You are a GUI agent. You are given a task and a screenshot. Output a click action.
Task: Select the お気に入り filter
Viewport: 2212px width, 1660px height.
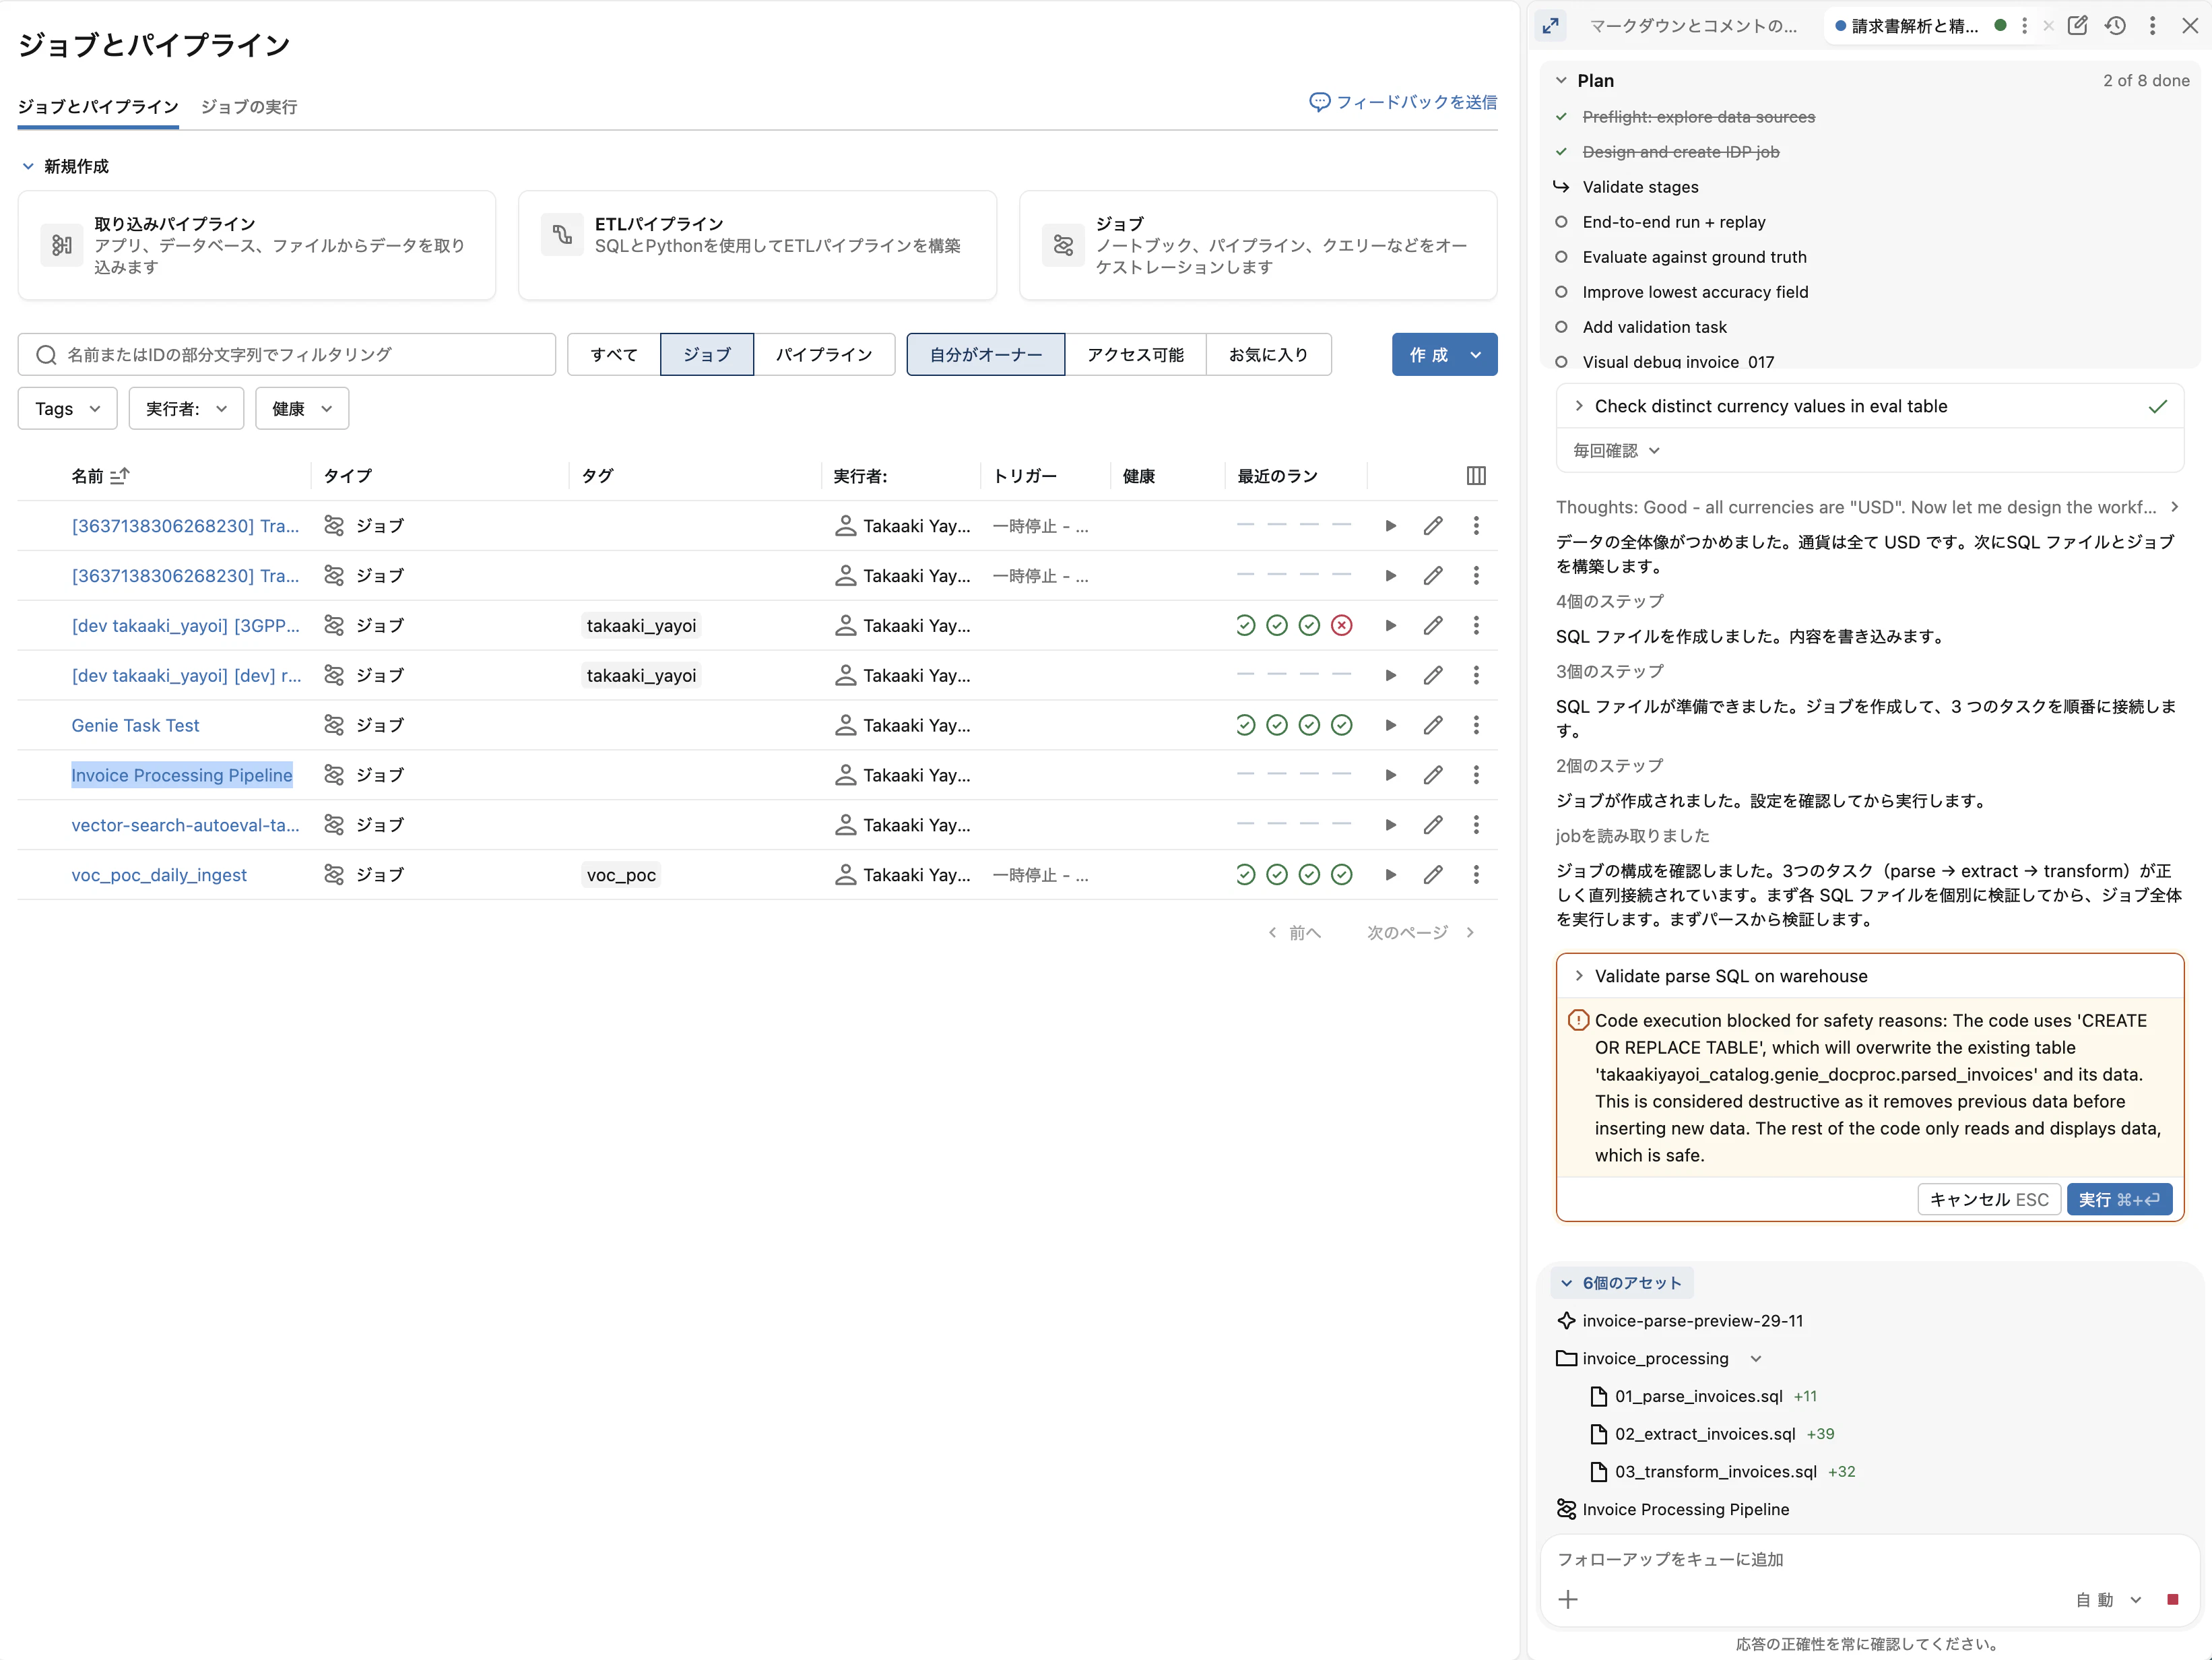click(1268, 354)
